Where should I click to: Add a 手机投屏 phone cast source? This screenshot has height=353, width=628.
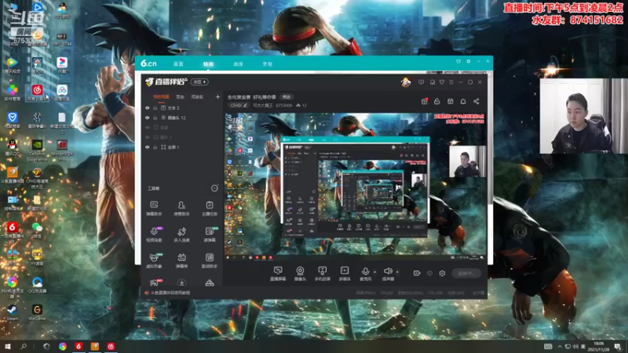click(x=322, y=274)
